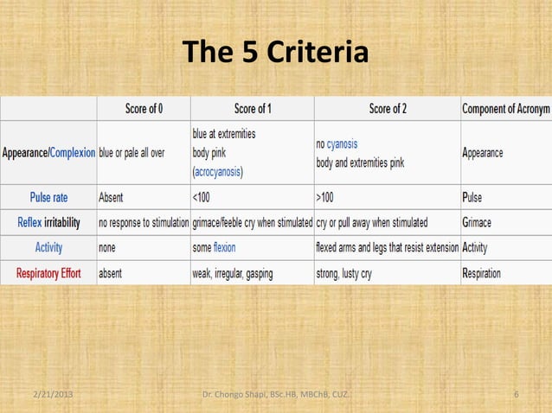Click the Grimace acronym cell
This screenshot has height=413, width=552.
(x=507, y=223)
